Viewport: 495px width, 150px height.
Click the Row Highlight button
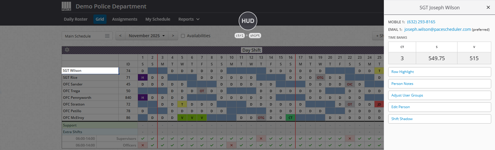click(439, 72)
